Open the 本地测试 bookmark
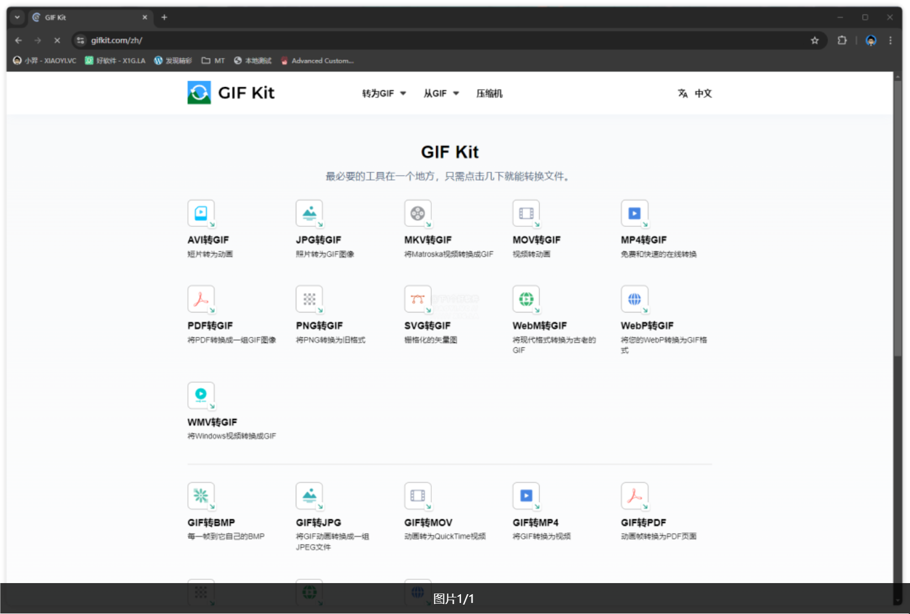 (x=253, y=61)
